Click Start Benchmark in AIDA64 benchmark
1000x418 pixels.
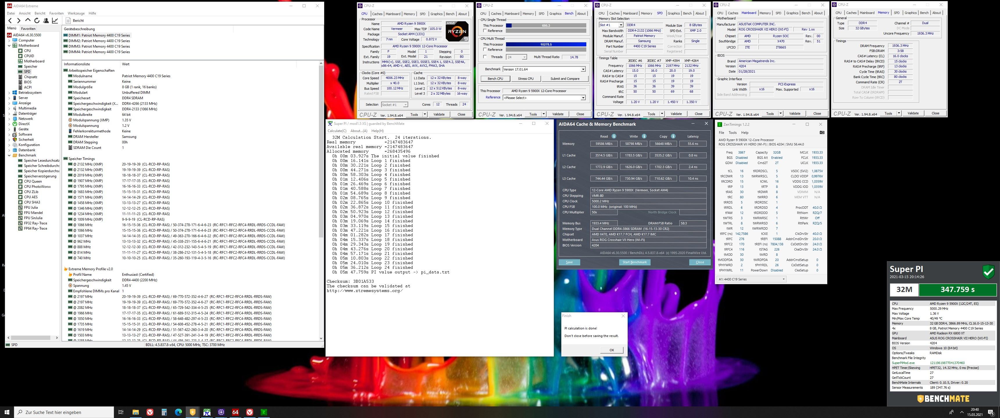click(x=635, y=262)
